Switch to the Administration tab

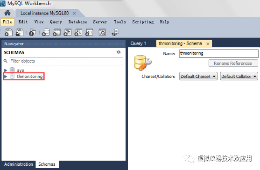tap(19, 164)
